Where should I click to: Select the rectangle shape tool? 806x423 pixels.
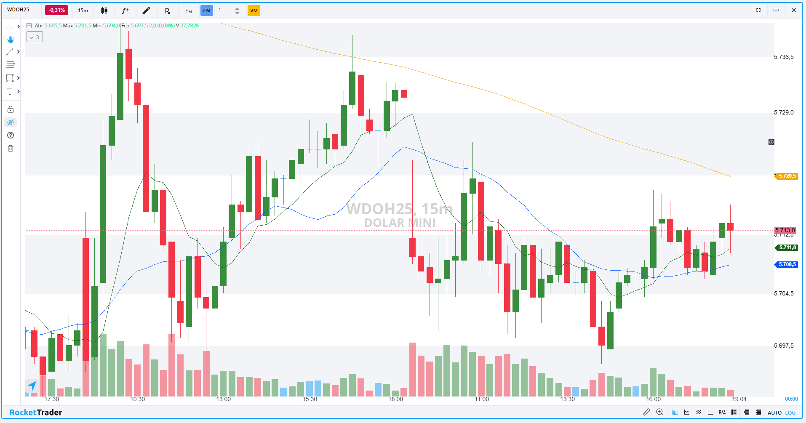[10, 78]
